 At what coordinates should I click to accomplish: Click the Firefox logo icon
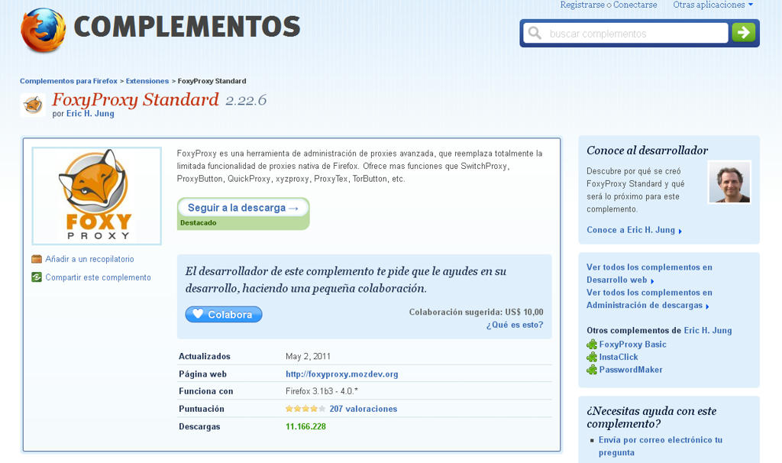pyautogui.click(x=43, y=30)
